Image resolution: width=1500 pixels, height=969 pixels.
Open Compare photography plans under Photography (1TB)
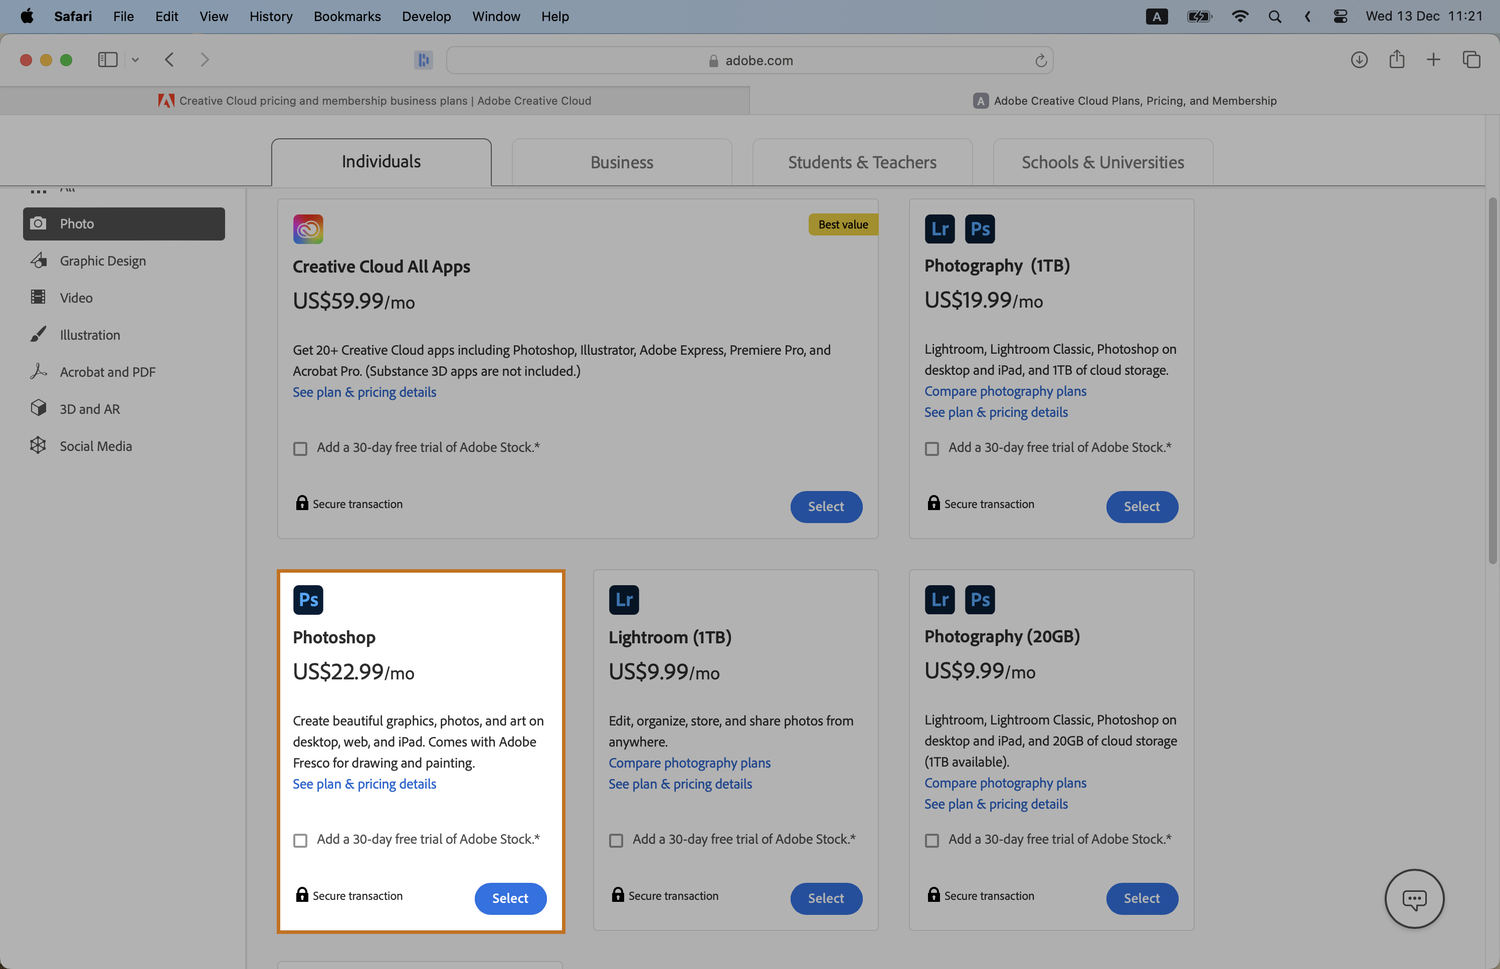pyautogui.click(x=1005, y=391)
